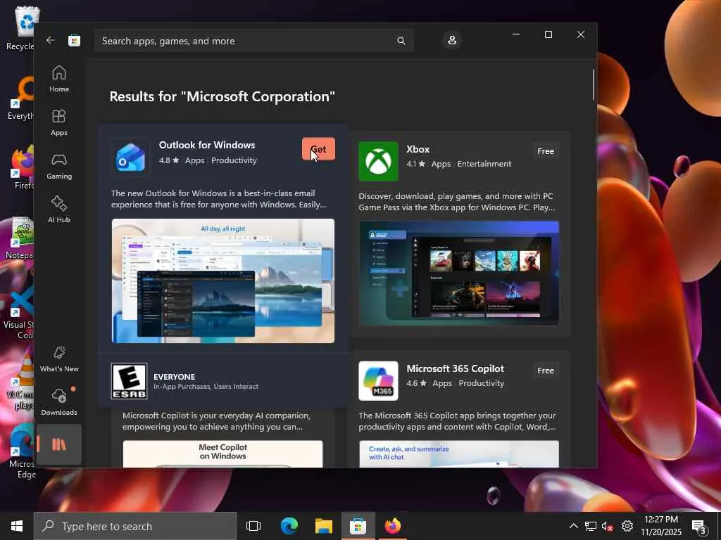The height and width of the screenshot is (540, 721).
Task: Open File Explorer from the taskbar
Action: coord(324,526)
